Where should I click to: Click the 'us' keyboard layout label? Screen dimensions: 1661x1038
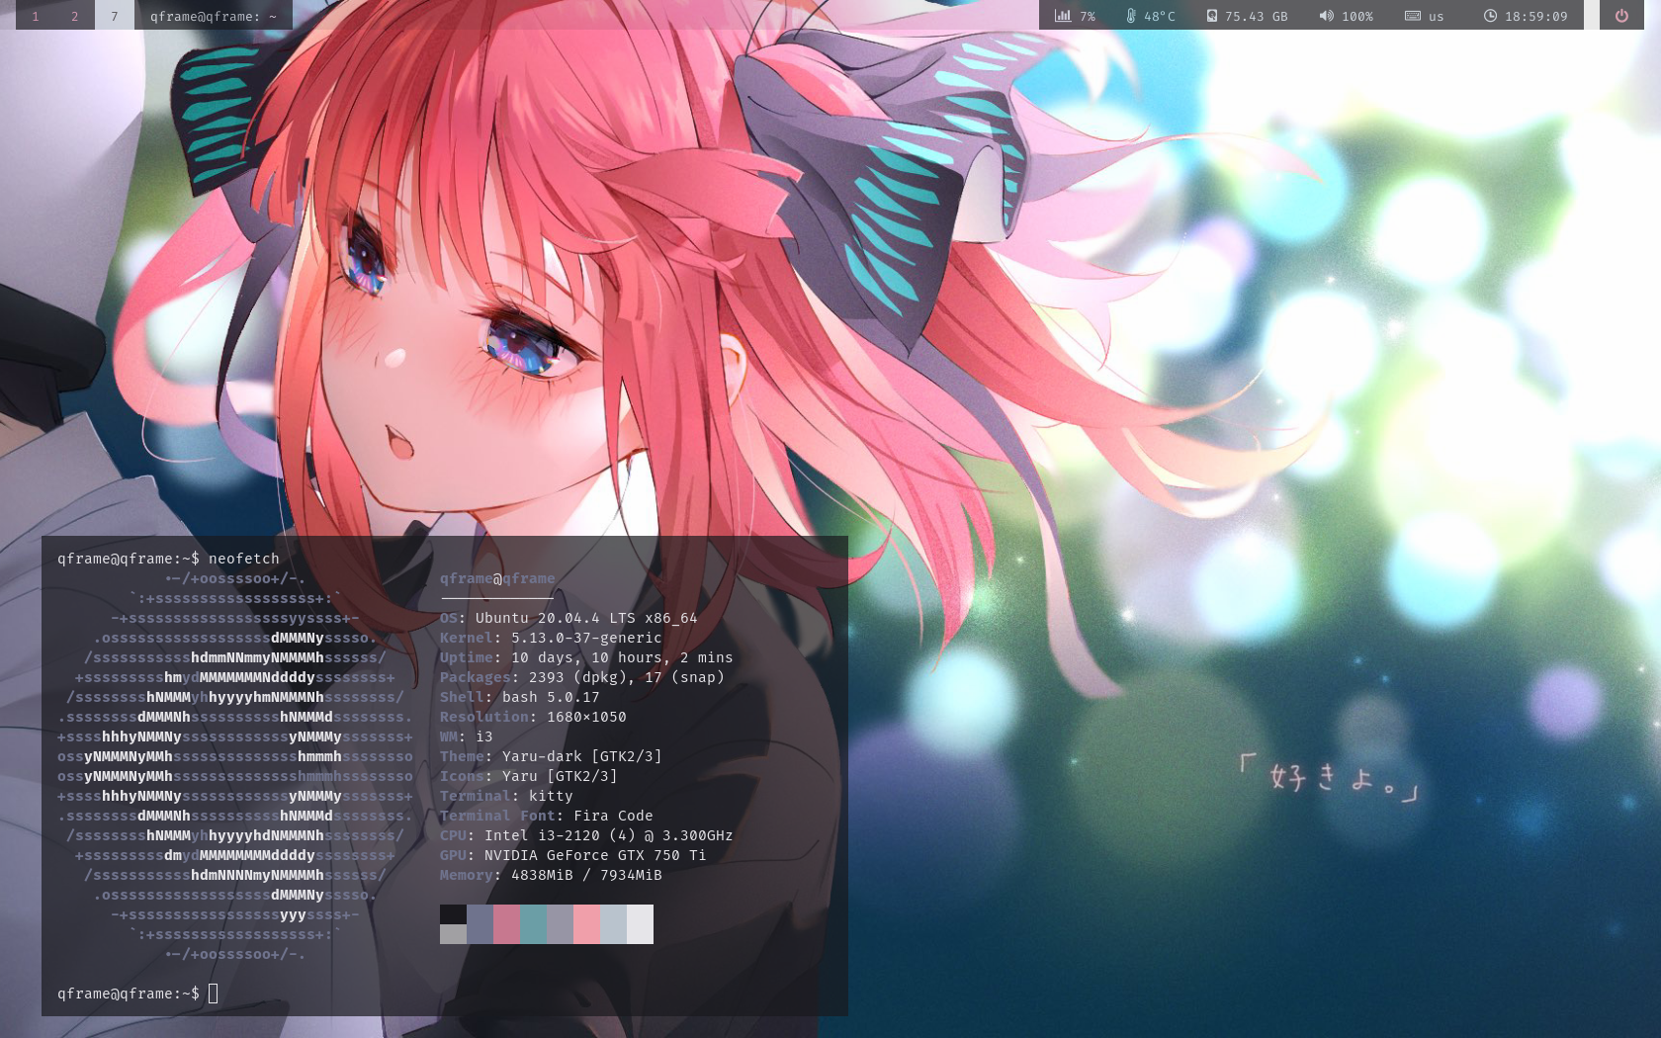pos(1436,17)
